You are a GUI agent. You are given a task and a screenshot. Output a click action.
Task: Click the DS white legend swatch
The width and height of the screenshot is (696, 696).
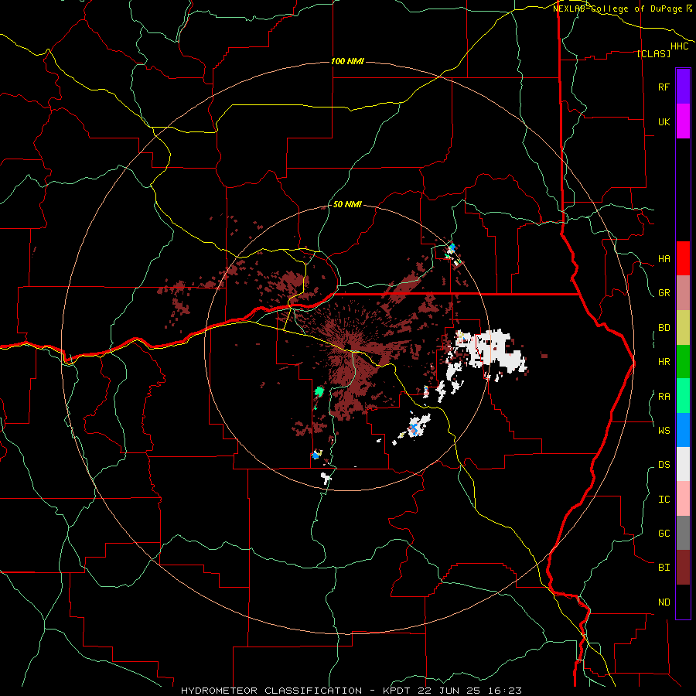pyautogui.click(x=683, y=464)
